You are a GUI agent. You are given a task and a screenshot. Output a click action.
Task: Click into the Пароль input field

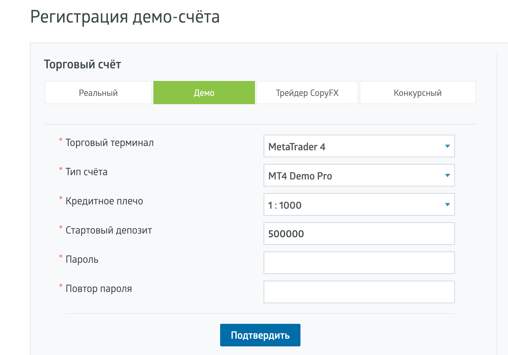click(x=359, y=263)
